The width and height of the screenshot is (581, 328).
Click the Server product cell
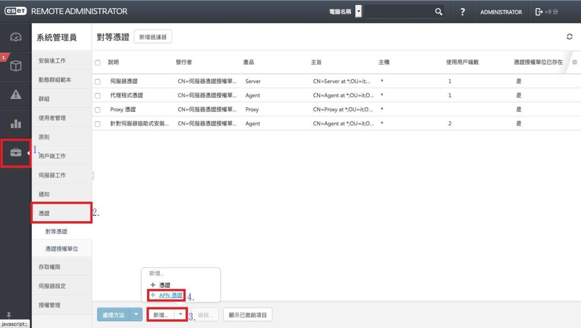pyautogui.click(x=253, y=82)
